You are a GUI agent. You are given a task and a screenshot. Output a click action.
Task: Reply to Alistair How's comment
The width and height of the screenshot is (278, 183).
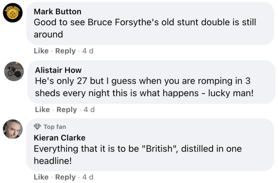click(x=67, y=110)
